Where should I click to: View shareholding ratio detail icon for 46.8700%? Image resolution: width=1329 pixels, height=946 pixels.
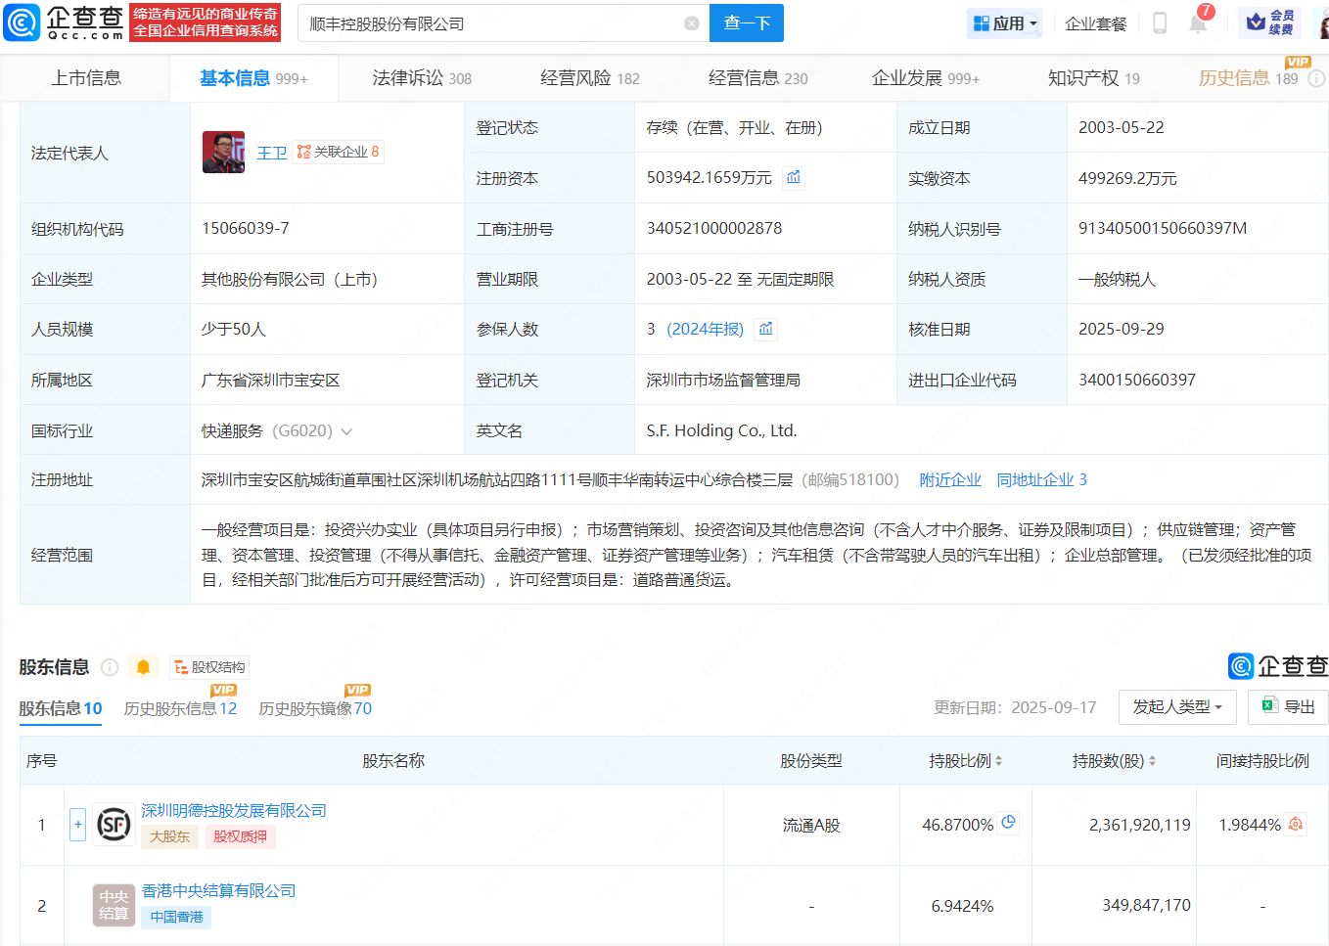pos(1009,824)
